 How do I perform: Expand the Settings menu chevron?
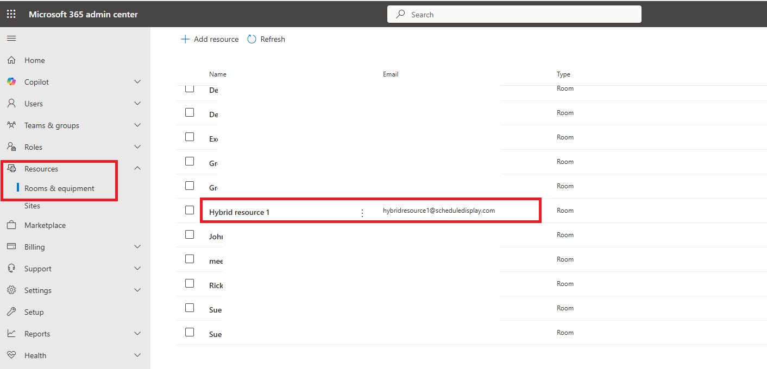click(137, 290)
